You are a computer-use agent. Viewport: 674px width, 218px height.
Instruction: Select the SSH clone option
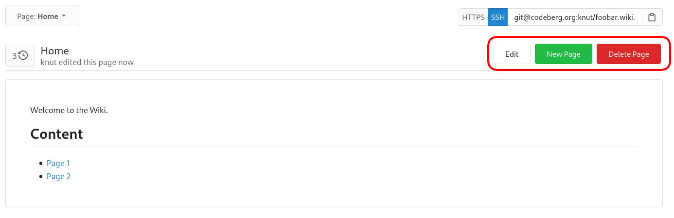coord(498,17)
